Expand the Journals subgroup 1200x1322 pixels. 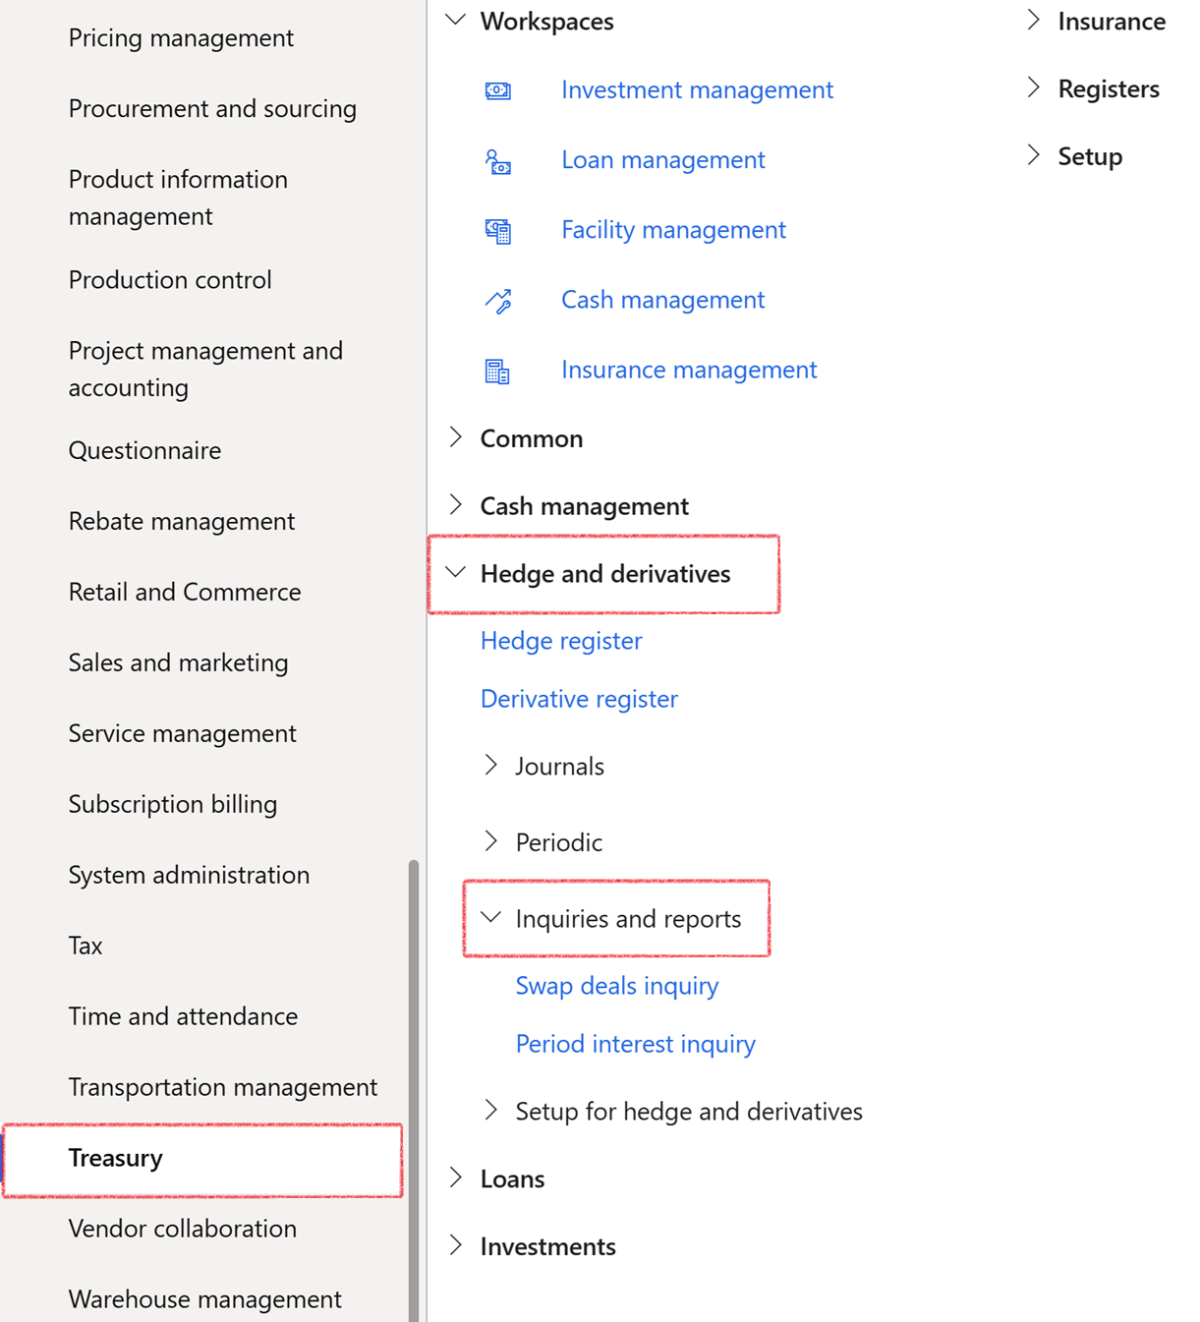(x=490, y=765)
